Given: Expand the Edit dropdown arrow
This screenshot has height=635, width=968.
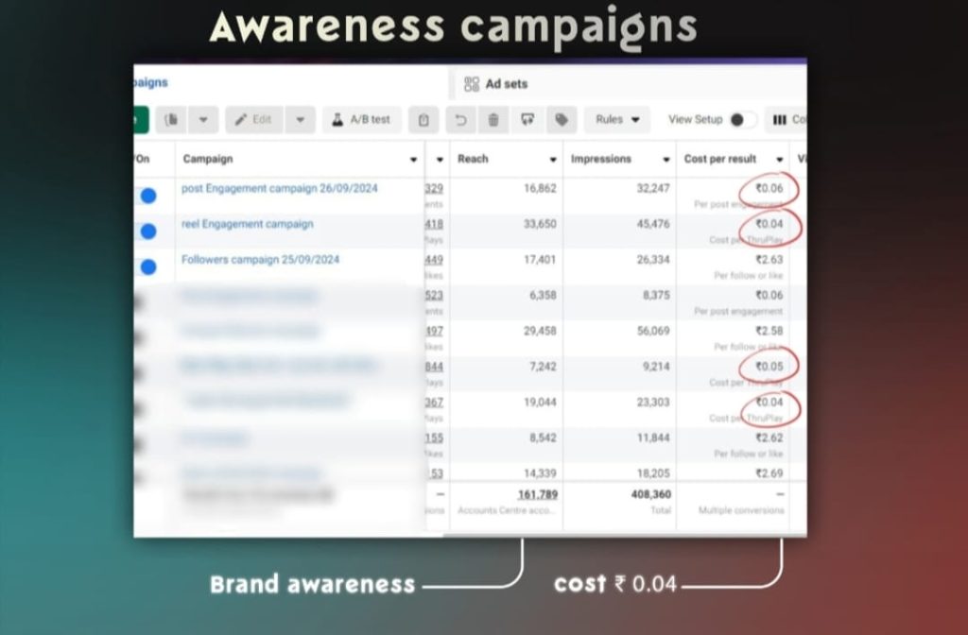Looking at the screenshot, I should (x=300, y=120).
